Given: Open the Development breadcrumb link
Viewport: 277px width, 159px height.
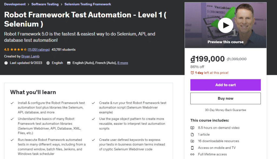Looking at the screenshot, I should click(15, 4).
